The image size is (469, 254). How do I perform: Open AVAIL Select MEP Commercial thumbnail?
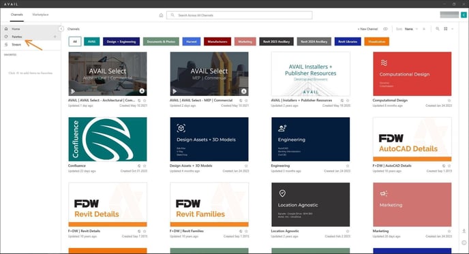click(x=209, y=74)
